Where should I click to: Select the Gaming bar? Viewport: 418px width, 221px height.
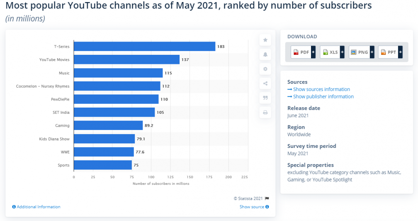pyautogui.click(x=108, y=125)
